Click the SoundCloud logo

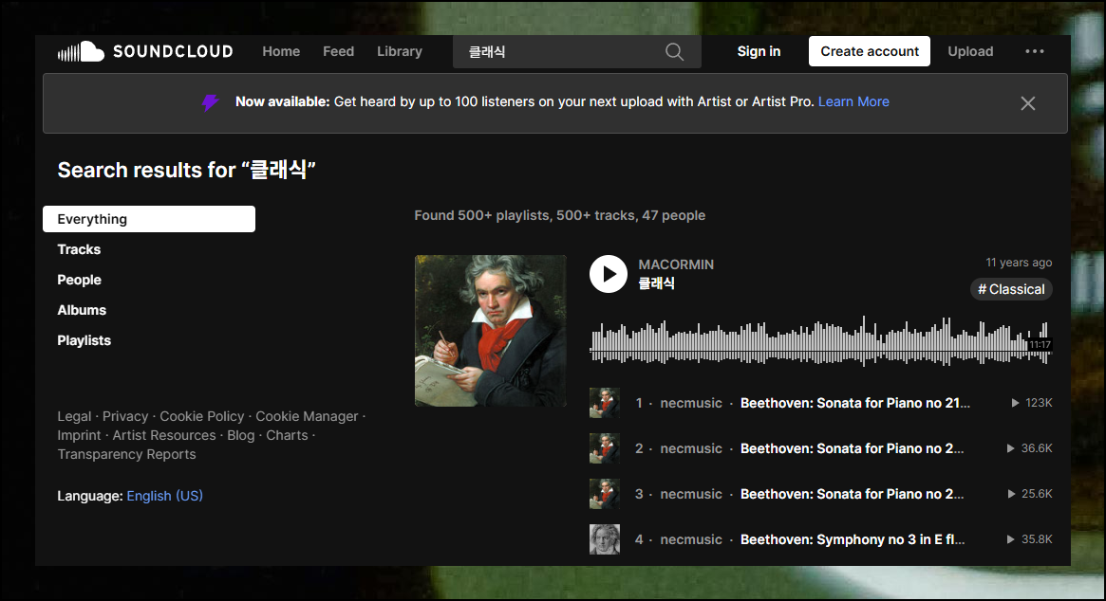coord(145,51)
